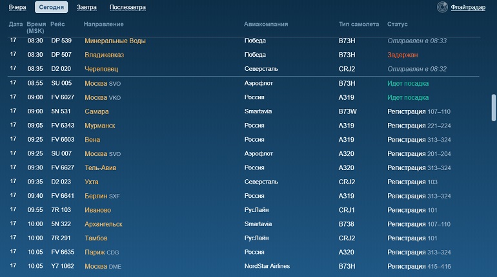
Task: Select the Ухта destination link
Action: tap(91, 182)
